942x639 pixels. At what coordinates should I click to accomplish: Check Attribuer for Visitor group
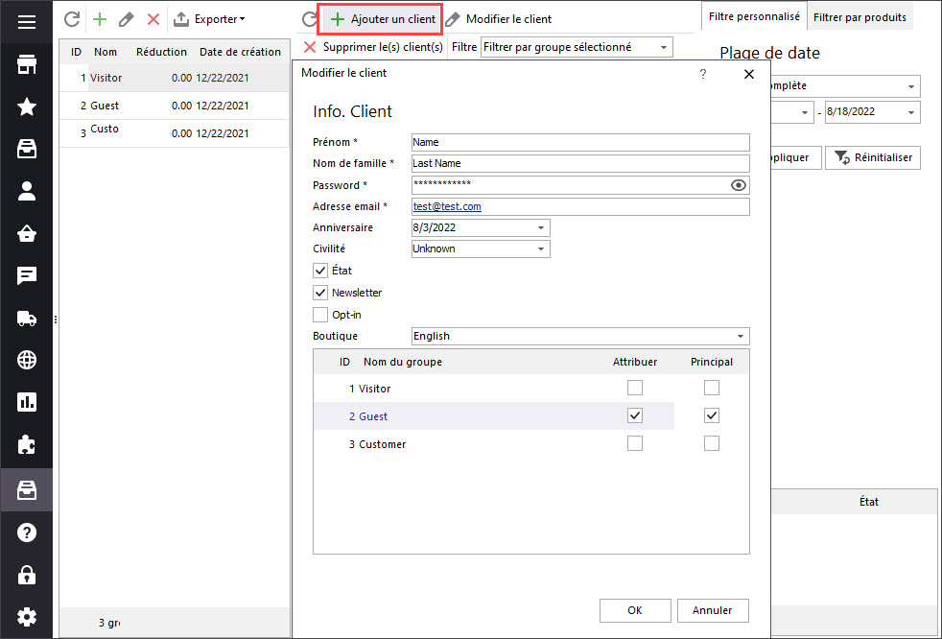[635, 388]
